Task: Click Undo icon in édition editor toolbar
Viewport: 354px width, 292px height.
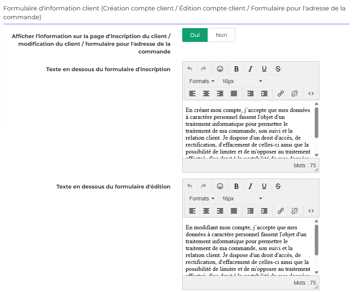Action: tap(190, 186)
